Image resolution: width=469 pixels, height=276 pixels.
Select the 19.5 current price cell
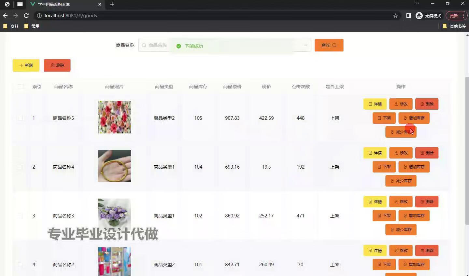click(266, 167)
